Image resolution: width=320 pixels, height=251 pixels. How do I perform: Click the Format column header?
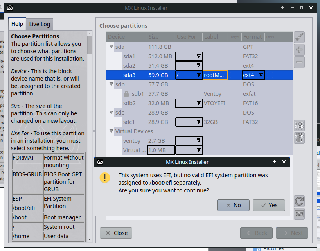pos(253,37)
